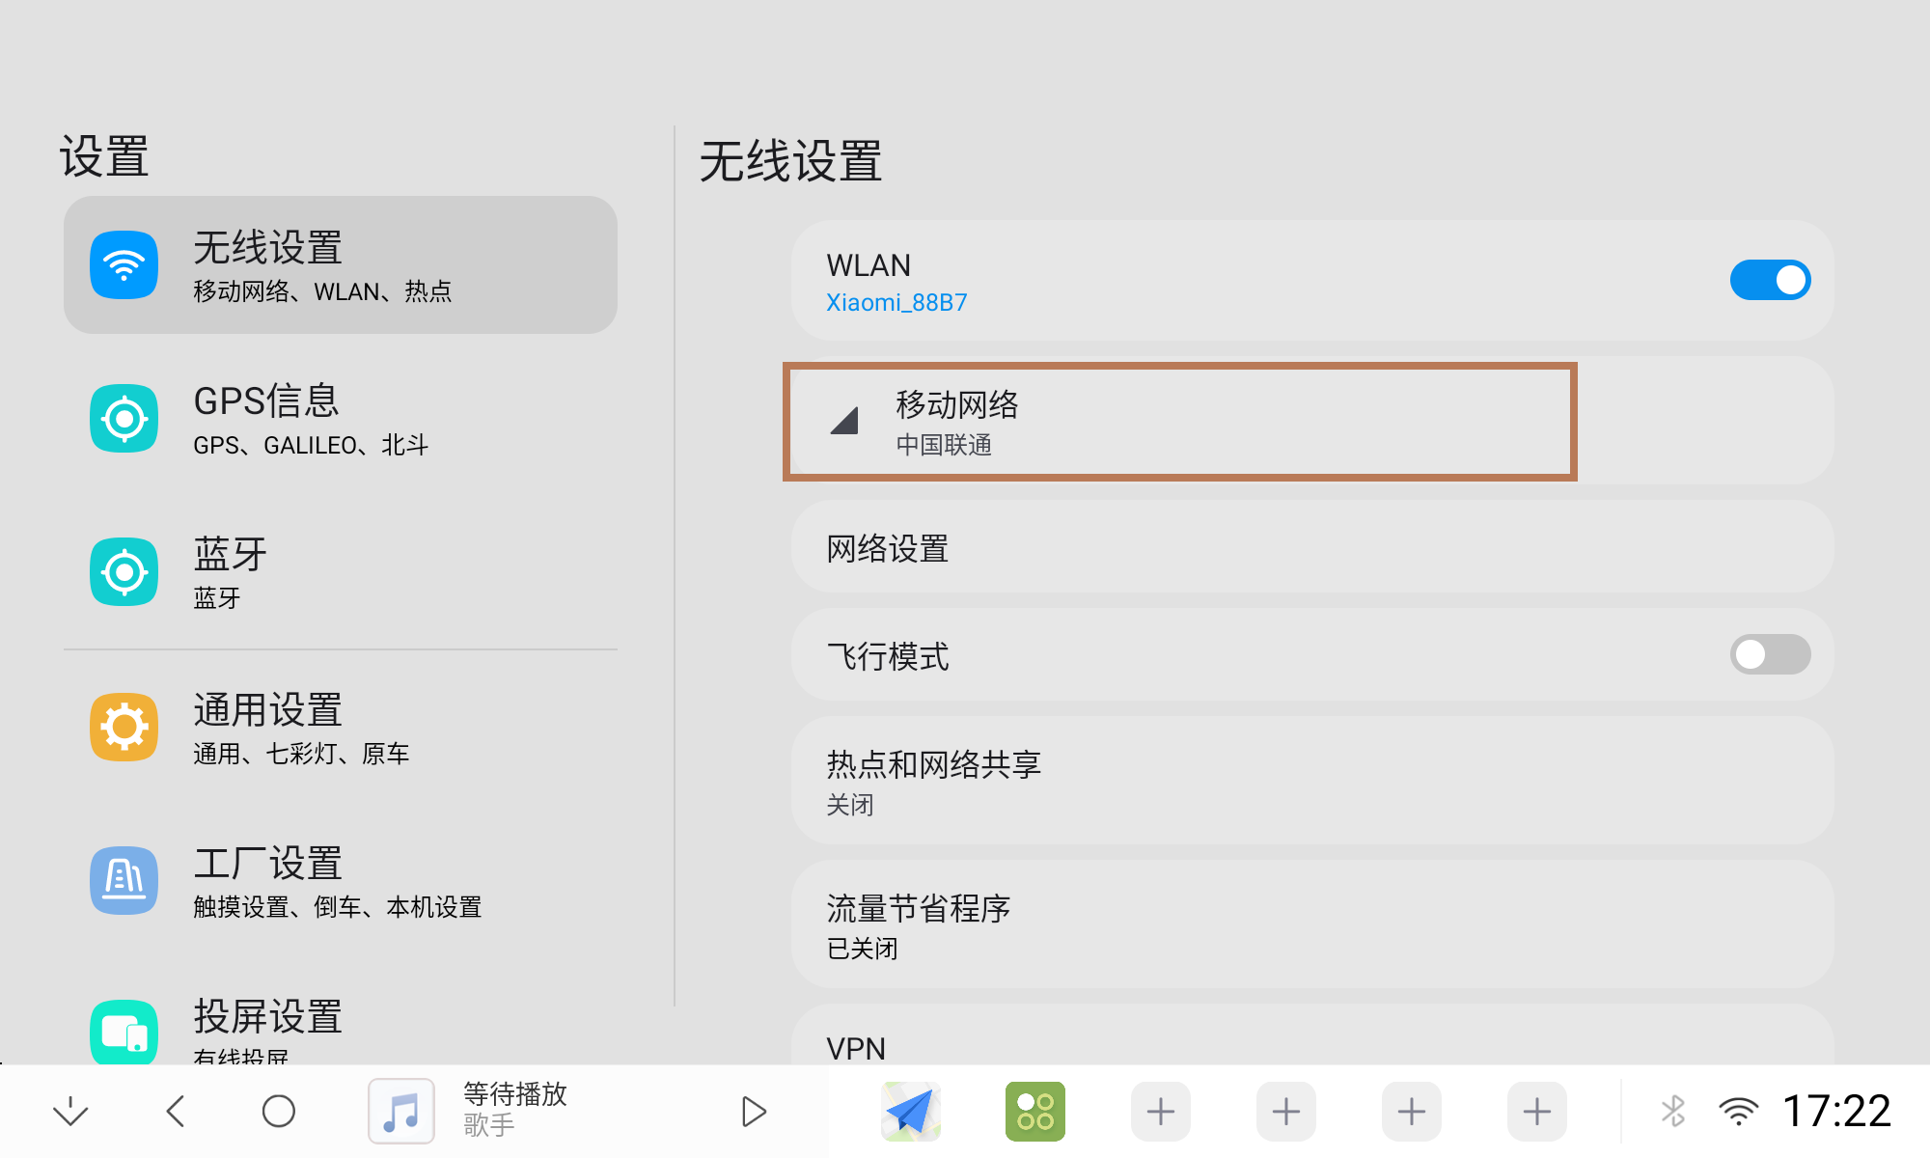Select 通用设置 in the settings sidebar
Image resolution: width=1930 pixels, height=1158 pixels.
coord(340,728)
